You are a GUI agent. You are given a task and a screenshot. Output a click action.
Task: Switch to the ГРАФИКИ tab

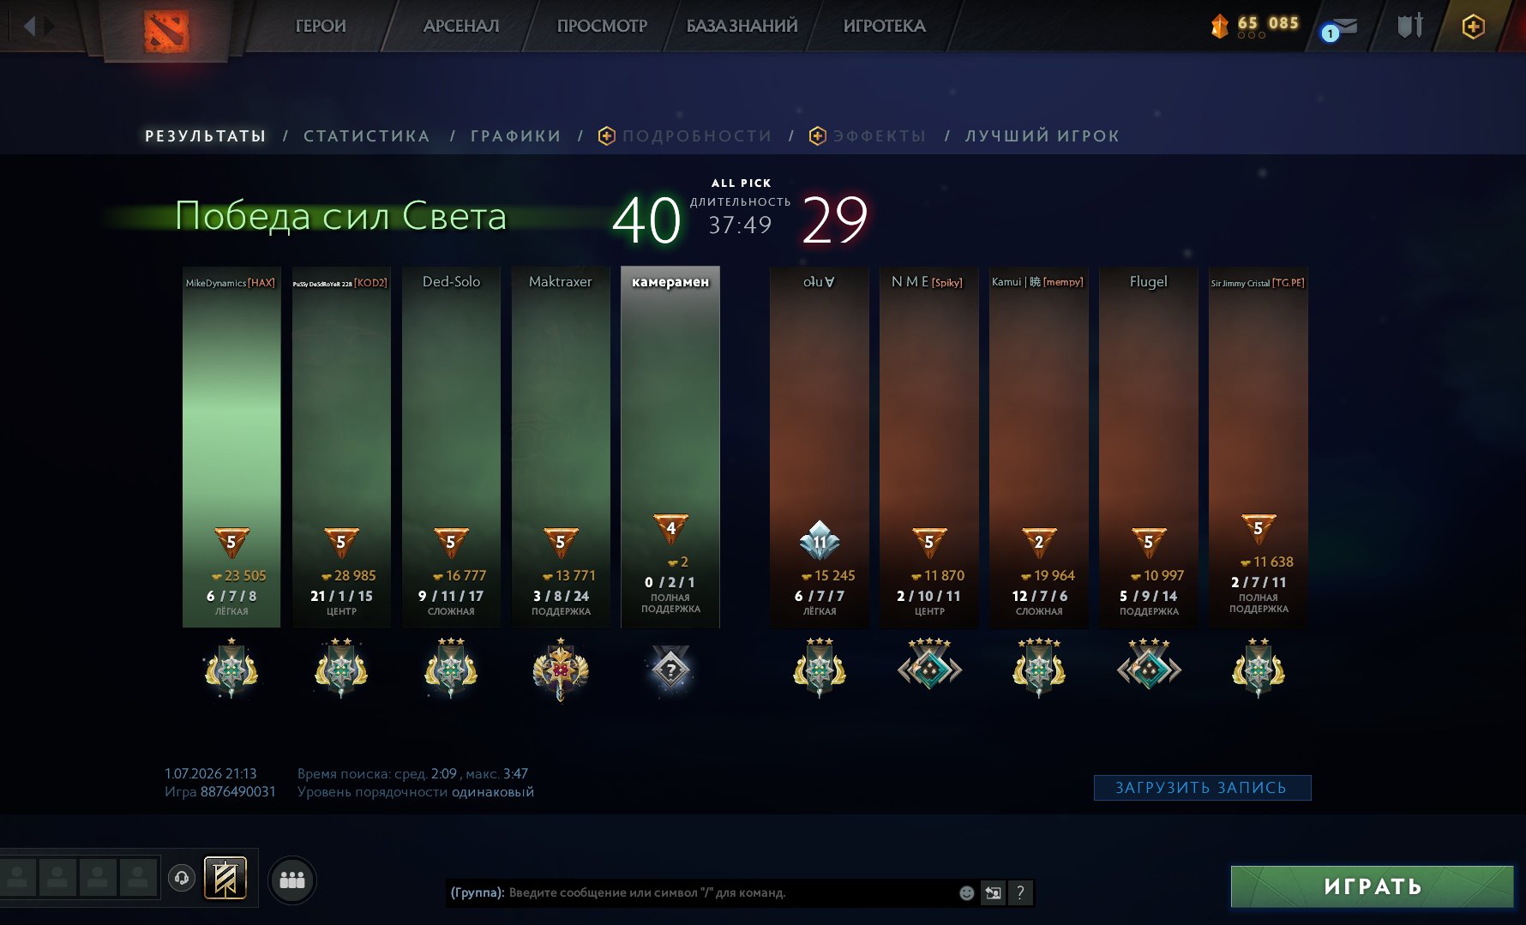click(515, 135)
